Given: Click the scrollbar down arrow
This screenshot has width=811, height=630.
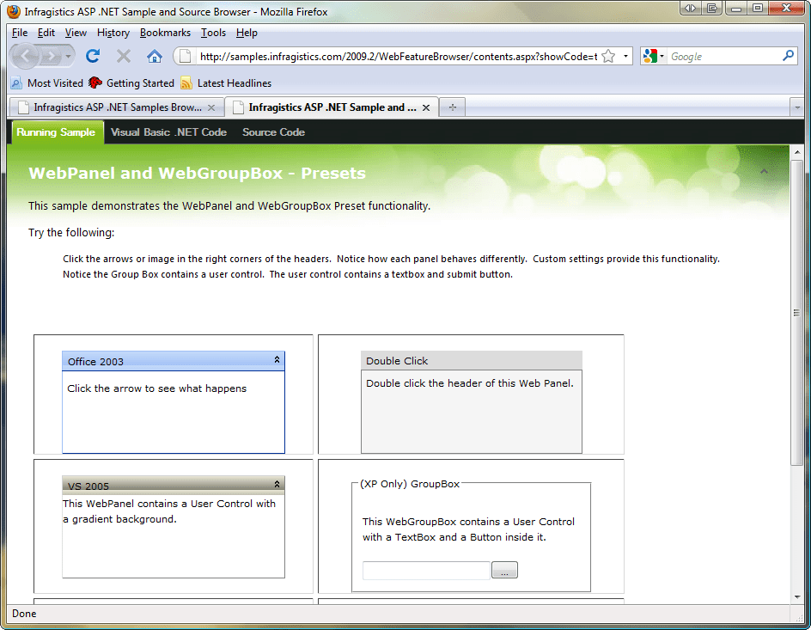Looking at the screenshot, I should click(x=796, y=597).
